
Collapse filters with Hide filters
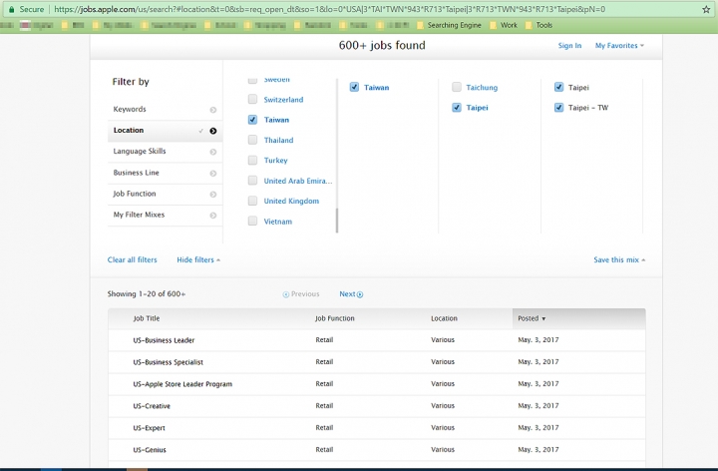click(198, 259)
